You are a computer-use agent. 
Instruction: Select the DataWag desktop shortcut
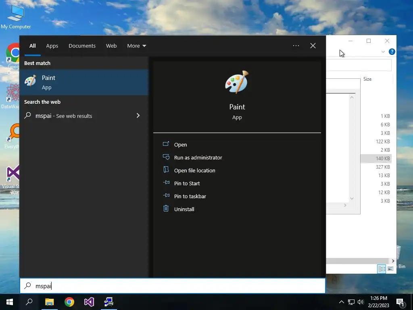click(10, 96)
